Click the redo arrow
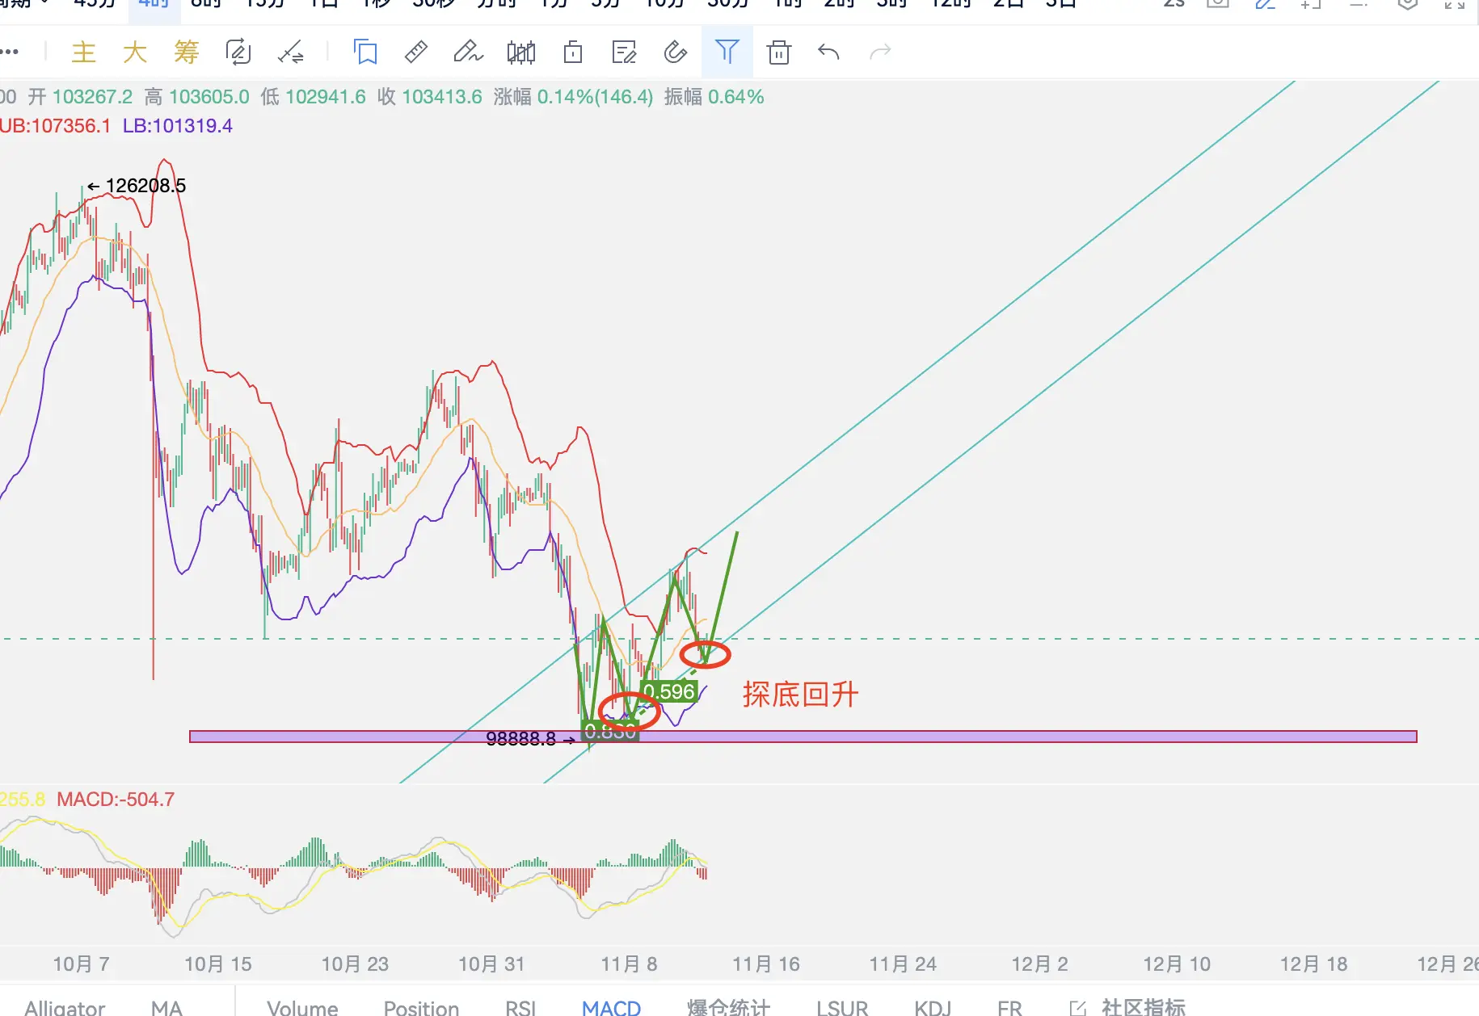 click(x=880, y=52)
